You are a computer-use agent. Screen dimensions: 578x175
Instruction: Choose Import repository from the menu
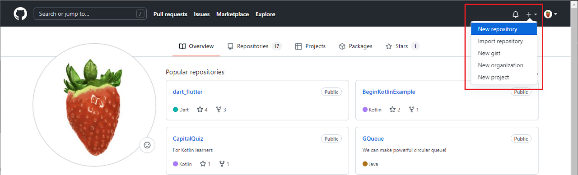click(x=504, y=41)
